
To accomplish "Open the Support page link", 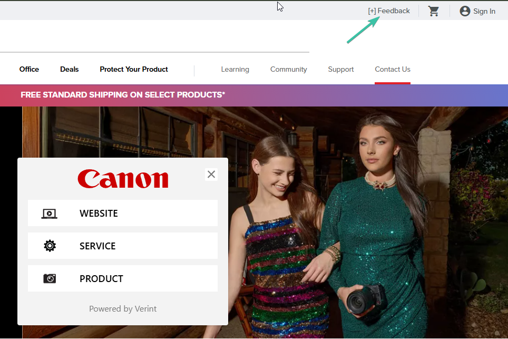I will [x=341, y=70].
